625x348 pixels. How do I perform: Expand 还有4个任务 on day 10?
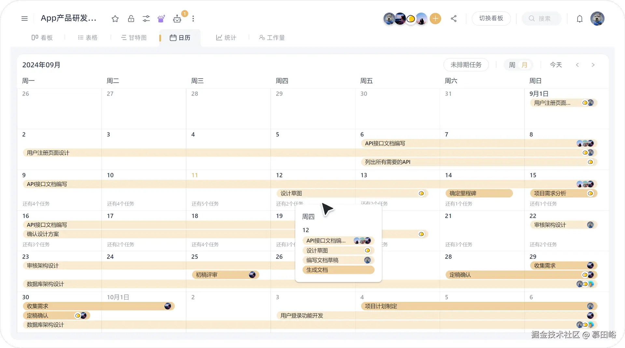pos(120,204)
